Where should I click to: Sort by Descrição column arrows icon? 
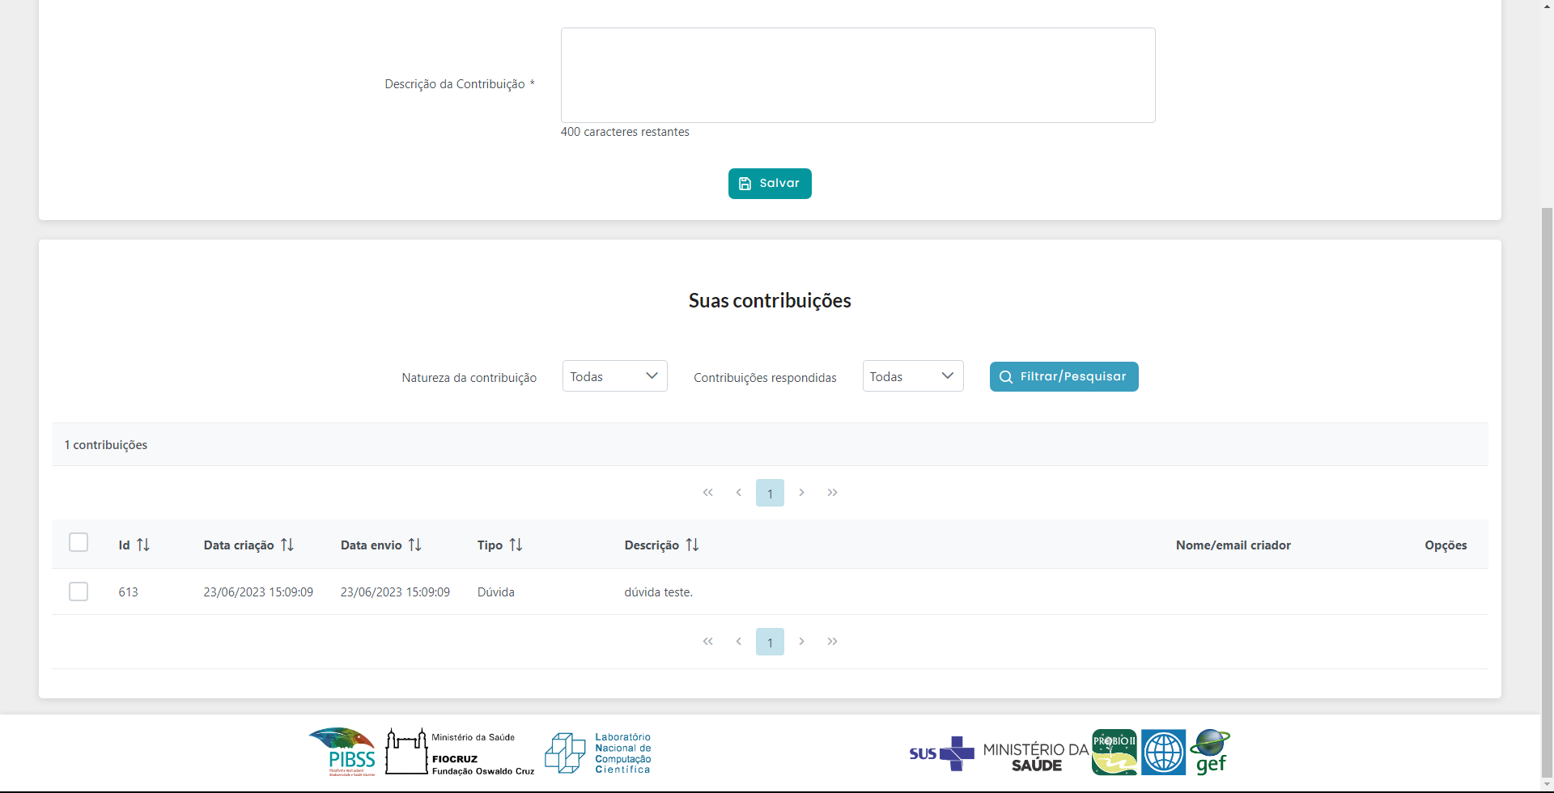(x=692, y=545)
